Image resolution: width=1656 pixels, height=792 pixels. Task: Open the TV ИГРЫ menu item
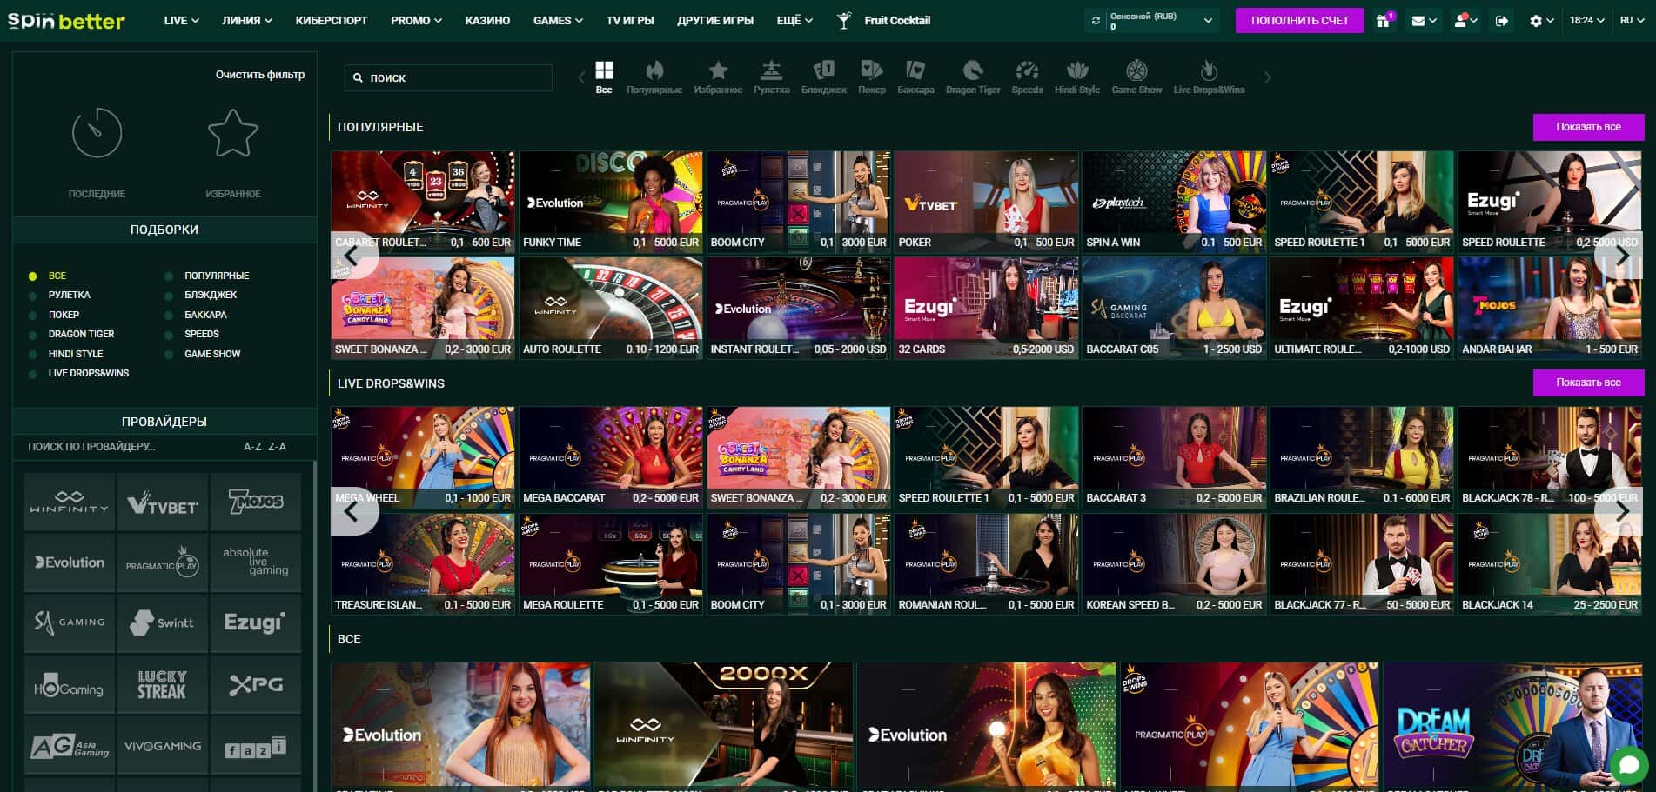pyautogui.click(x=630, y=20)
